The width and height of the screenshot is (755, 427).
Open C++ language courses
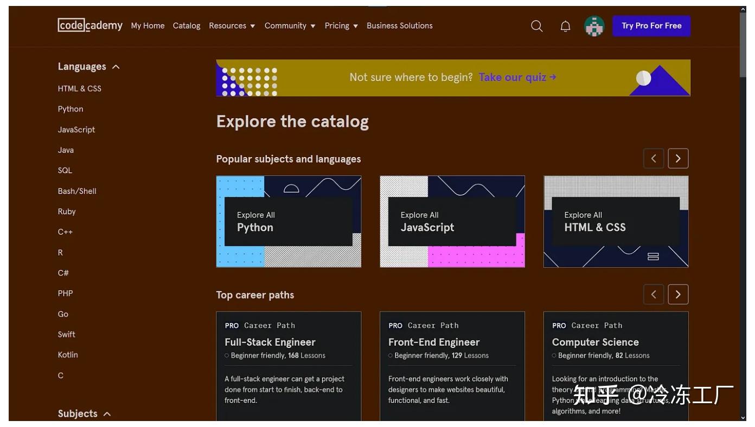coord(65,232)
